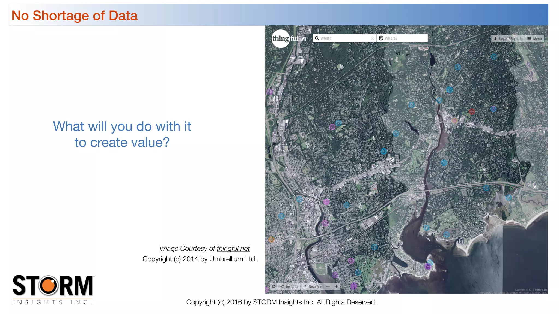Click the magnifier icon in the What field
This screenshot has height=314, width=559.
317,38
